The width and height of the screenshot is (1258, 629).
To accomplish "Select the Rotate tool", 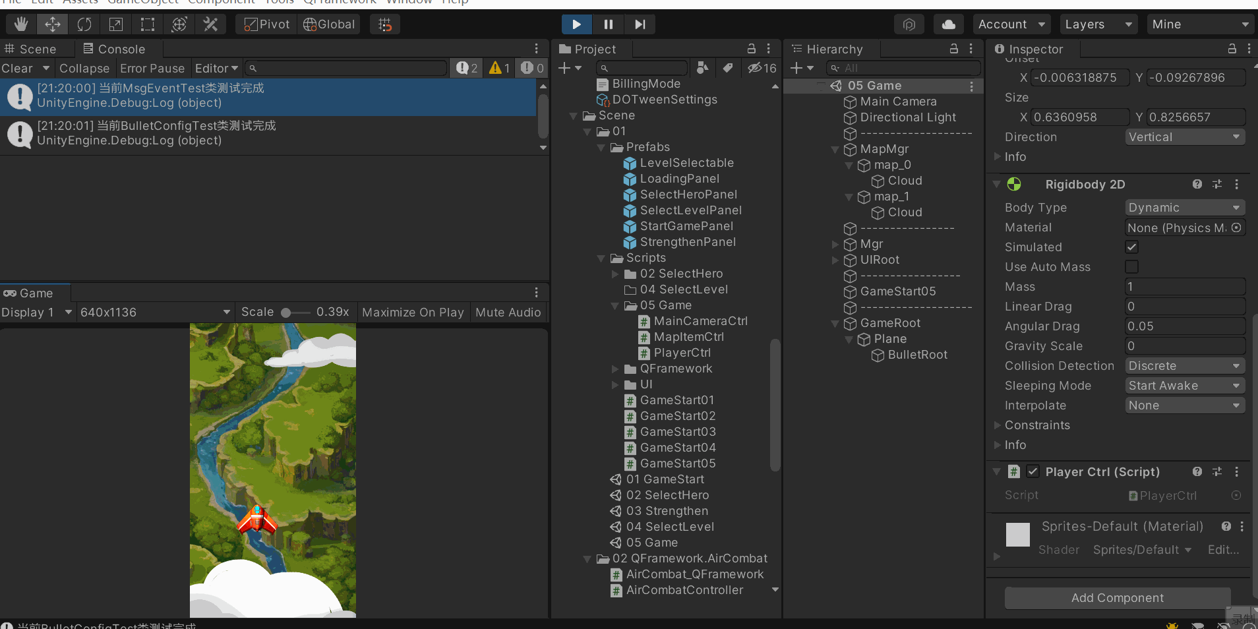I will click(84, 24).
